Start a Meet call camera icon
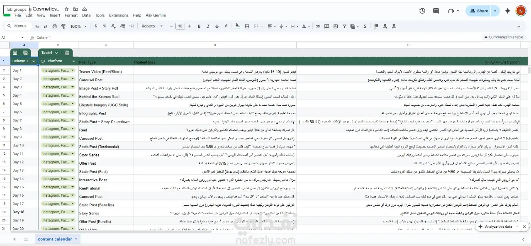Screen dimensions: 531x246 [x=451, y=11]
